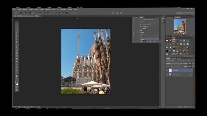This screenshot has width=207, height=116.
Task: Toggle the checkbox in the transform options bar
Action: click(x=71, y=13)
